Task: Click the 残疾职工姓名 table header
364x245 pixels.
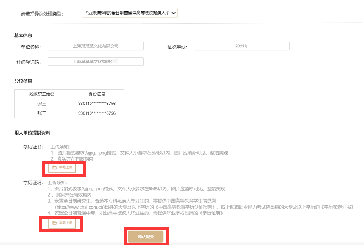Action: tap(42, 94)
